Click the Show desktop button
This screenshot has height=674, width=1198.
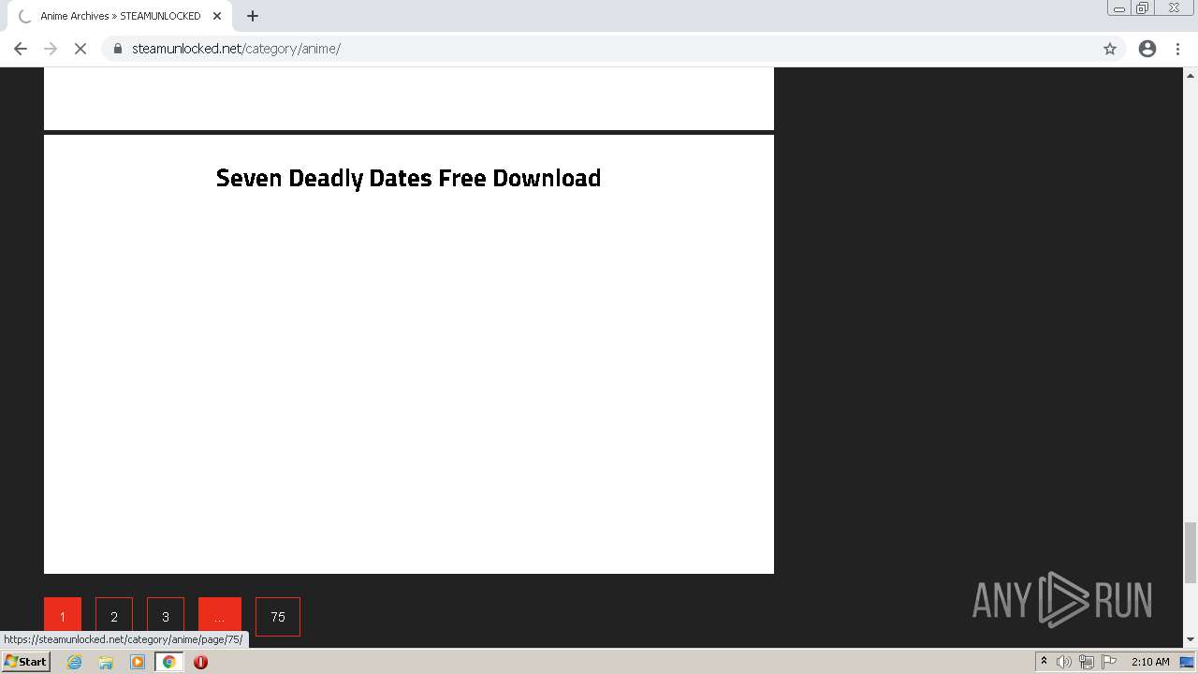(1187, 662)
